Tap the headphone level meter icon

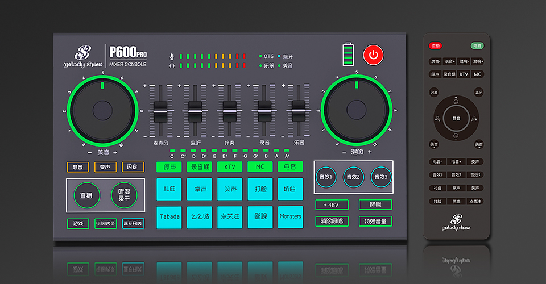(x=172, y=65)
